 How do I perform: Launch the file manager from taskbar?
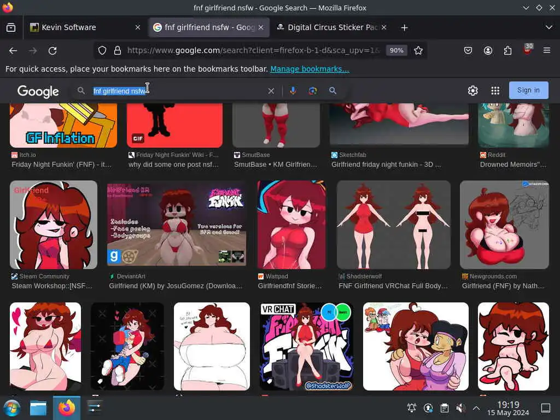[x=38, y=408]
